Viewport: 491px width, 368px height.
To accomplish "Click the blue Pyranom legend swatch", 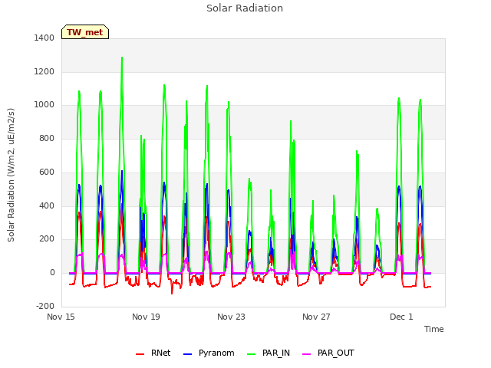I will (x=187, y=354).
